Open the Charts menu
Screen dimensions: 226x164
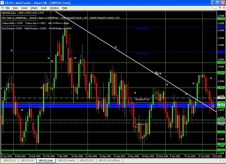tap(34, 8)
